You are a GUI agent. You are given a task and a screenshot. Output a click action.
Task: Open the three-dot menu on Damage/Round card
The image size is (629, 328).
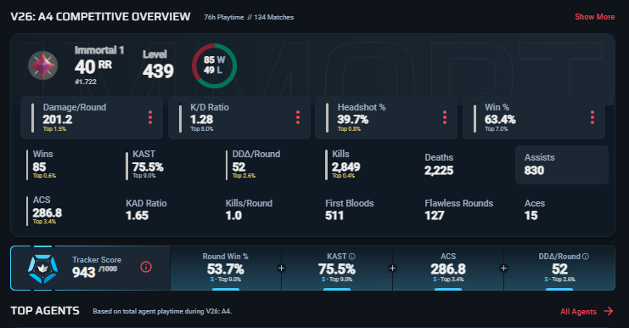[150, 117]
